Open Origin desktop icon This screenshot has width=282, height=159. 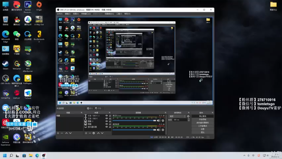[39, 6]
